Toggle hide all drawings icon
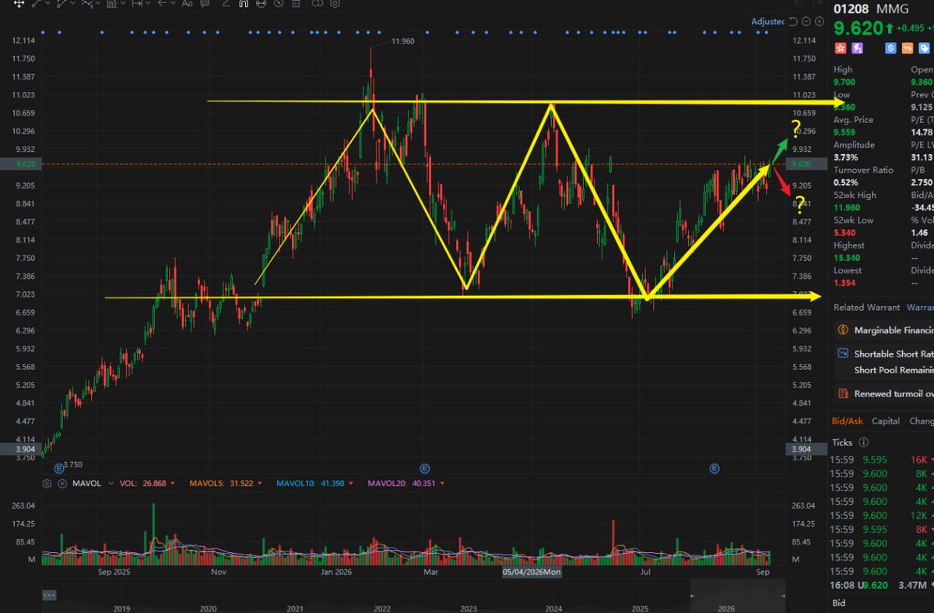Image resolution: width=934 pixels, height=613 pixels. pos(279,3)
